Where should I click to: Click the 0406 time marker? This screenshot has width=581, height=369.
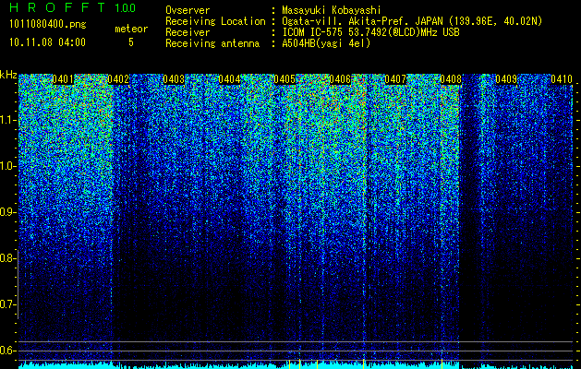tap(340, 79)
